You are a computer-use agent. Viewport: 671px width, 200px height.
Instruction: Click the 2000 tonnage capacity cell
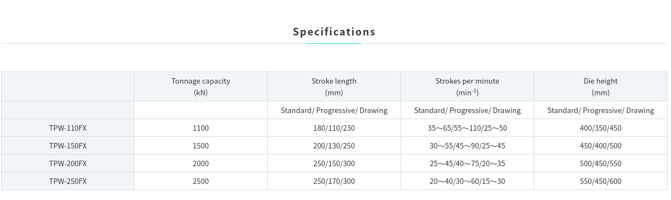pos(201,163)
